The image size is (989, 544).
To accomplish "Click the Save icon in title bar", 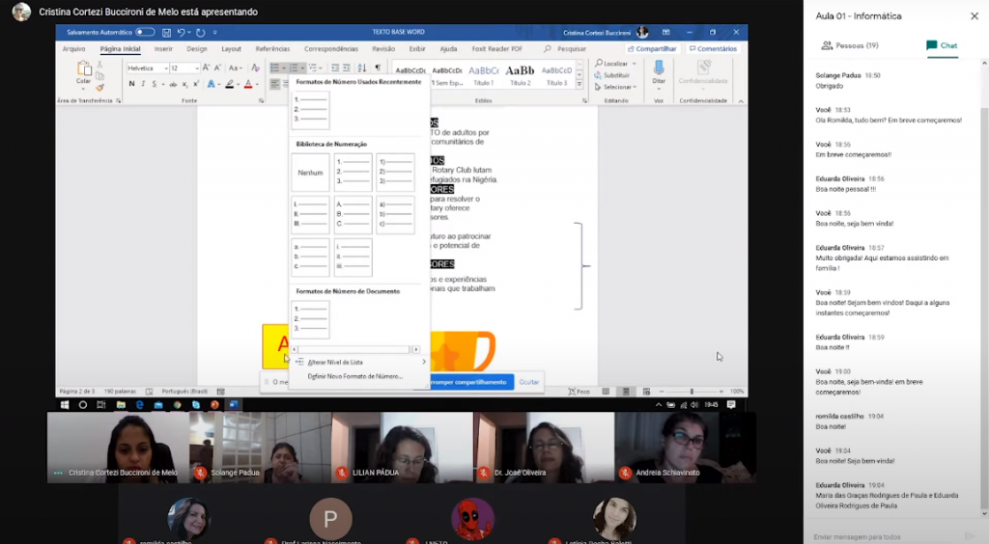I will click(x=166, y=32).
